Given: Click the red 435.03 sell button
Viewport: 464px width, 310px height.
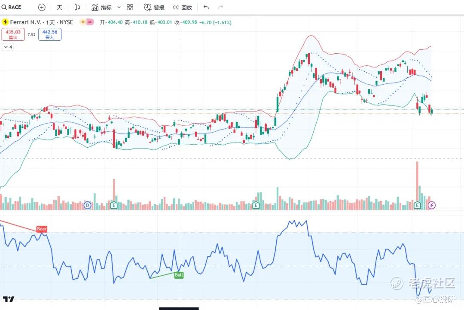Looking at the screenshot, I should coord(13,34).
